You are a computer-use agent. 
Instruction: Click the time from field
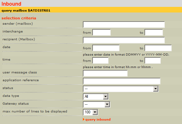pyautogui.click(x=100, y=61)
